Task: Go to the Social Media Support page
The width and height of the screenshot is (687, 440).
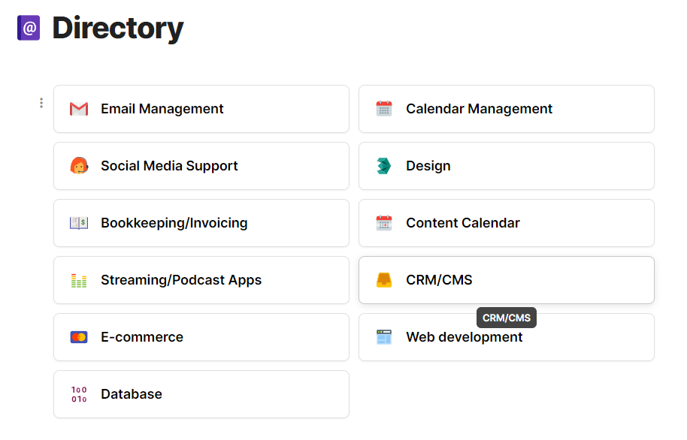Action: point(169,166)
